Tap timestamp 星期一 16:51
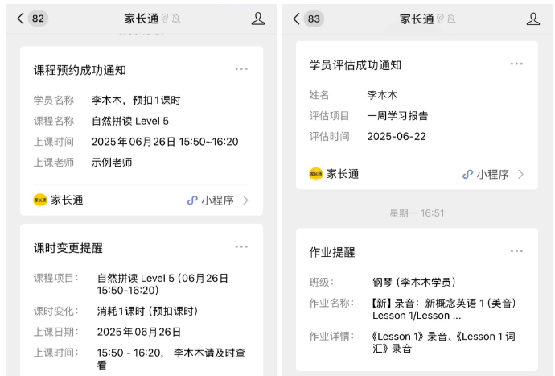Screen dimensions: 555x376 click(417, 213)
